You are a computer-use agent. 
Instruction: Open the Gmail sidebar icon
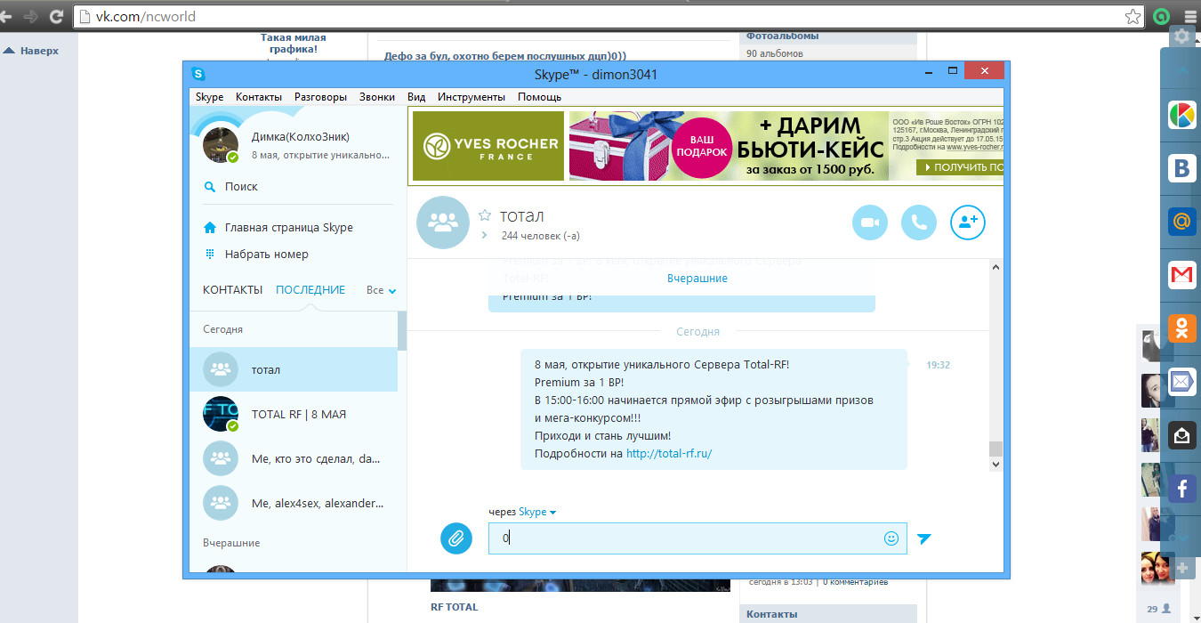1181,275
